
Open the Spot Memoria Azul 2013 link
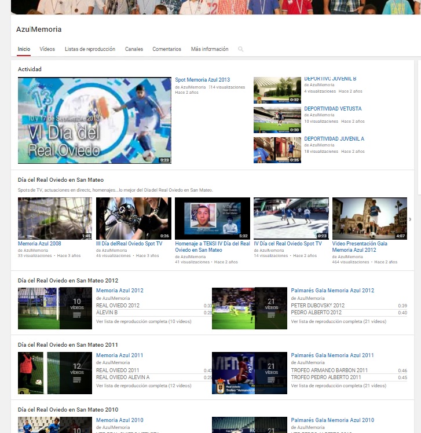point(203,80)
